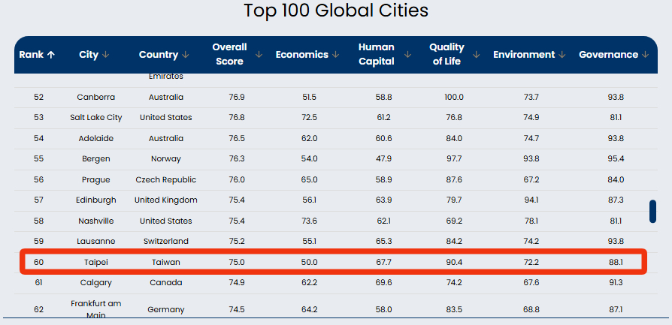The width and height of the screenshot is (672, 325).
Task: Click the Salt Lake City table cell
Action: [x=96, y=117]
